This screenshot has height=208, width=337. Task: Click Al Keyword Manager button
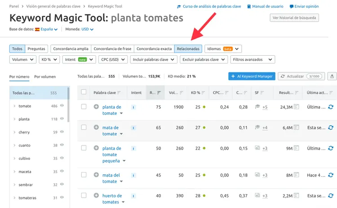252,76
